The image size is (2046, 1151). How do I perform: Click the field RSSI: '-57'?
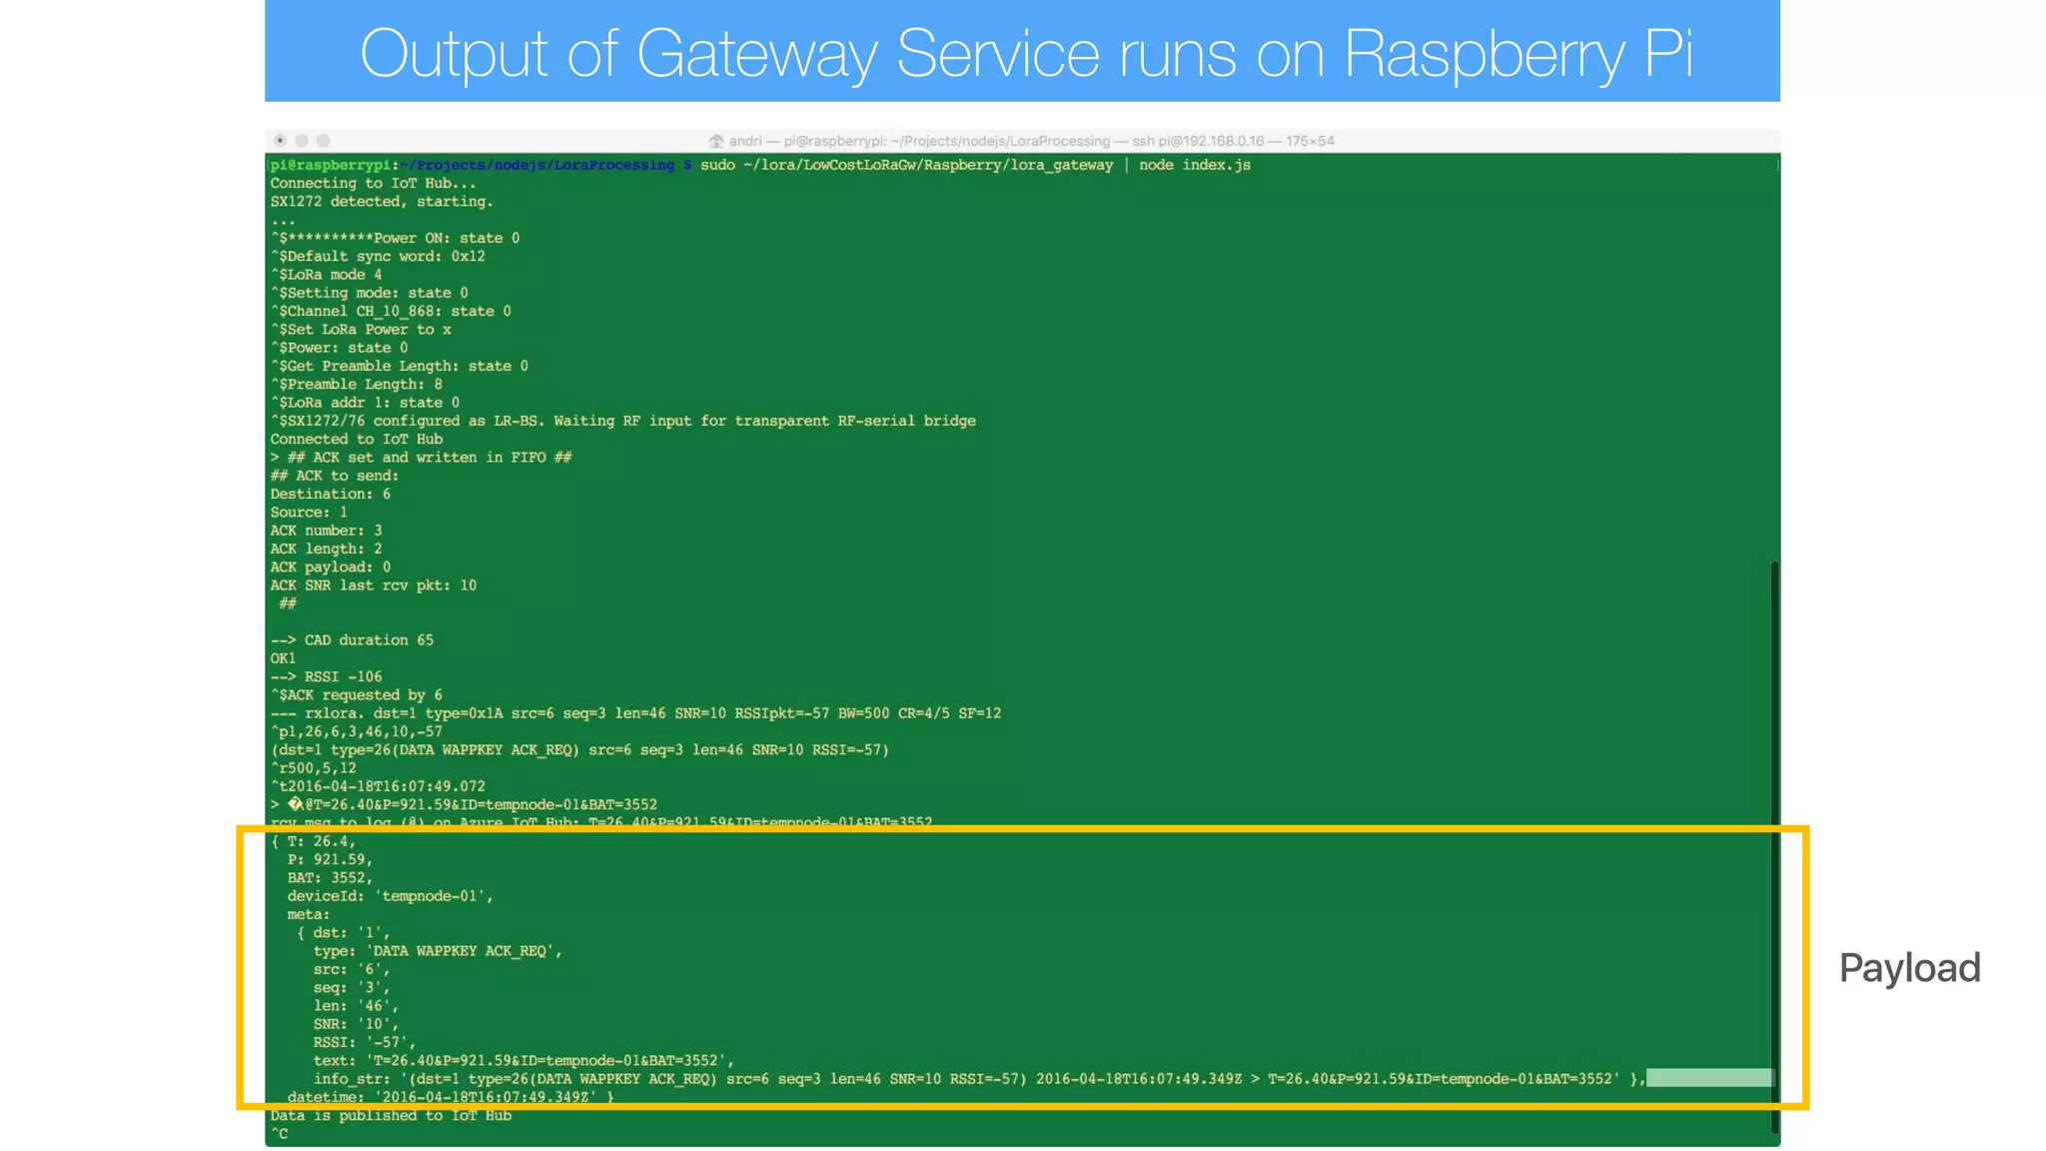pyautogui.click(x=365, y=1043)
